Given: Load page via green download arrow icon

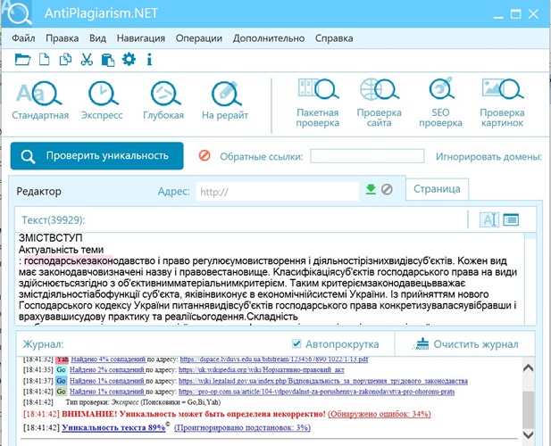Looking at the screenshot, I should (371, 189).
